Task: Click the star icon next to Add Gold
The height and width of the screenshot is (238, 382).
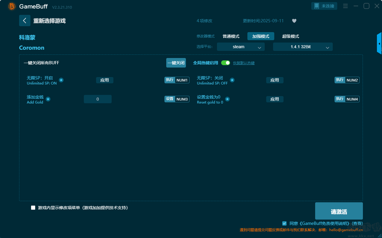Action: (48, 99)
